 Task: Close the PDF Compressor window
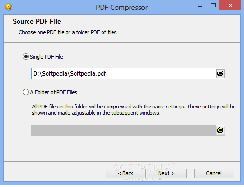click(230, 6)
